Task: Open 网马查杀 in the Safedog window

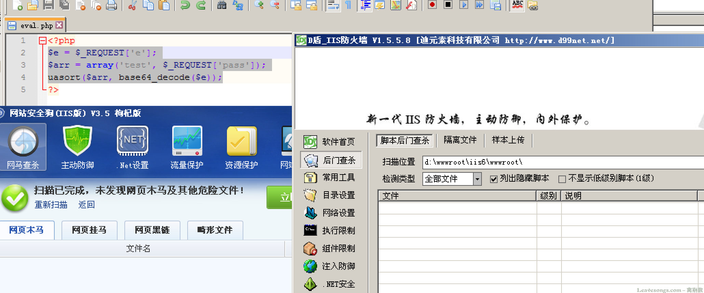Action: 23,147
